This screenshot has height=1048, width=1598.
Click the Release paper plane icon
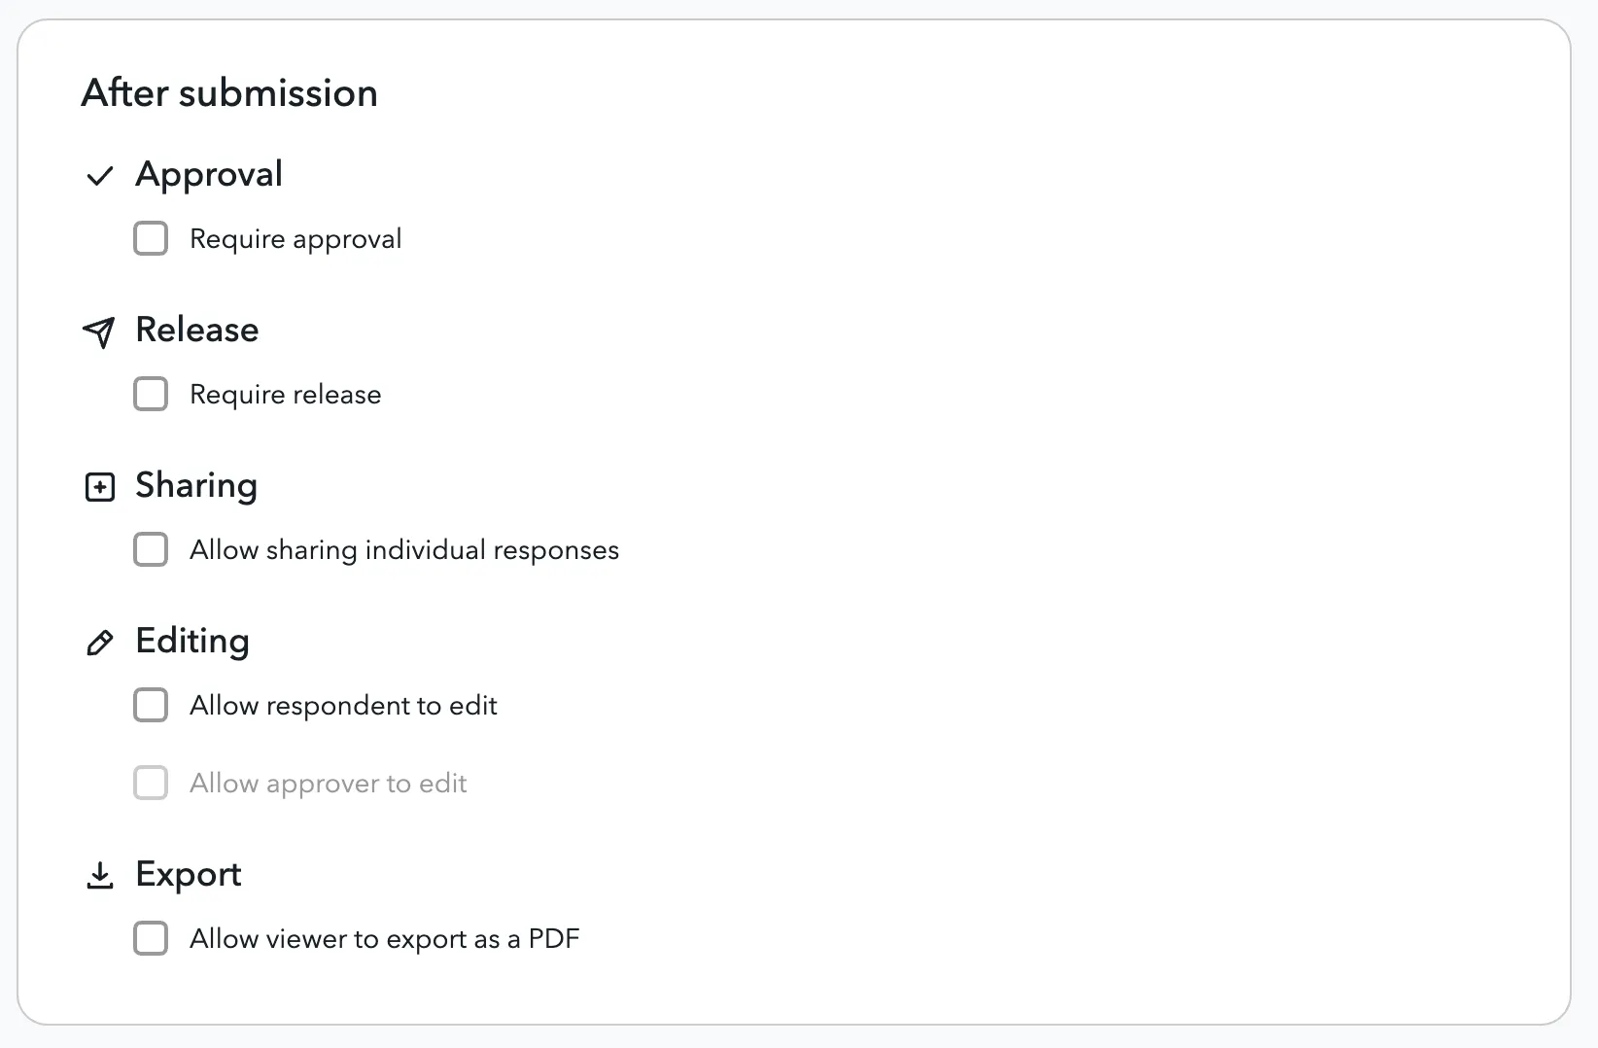(99, 332)
